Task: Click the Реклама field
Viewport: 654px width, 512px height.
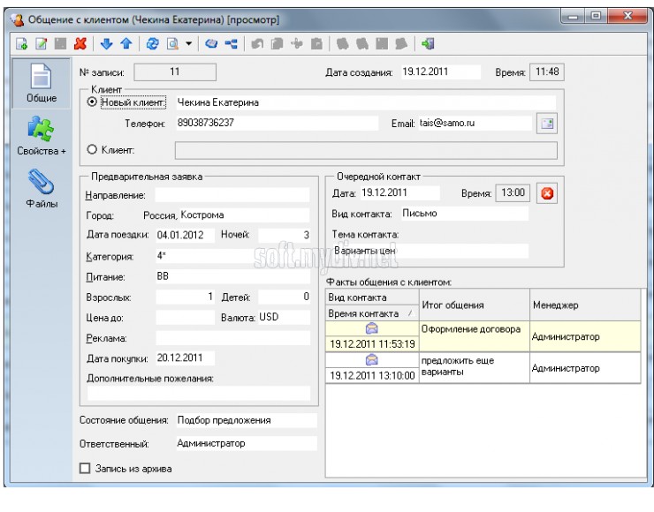Action: pos(232,338)
